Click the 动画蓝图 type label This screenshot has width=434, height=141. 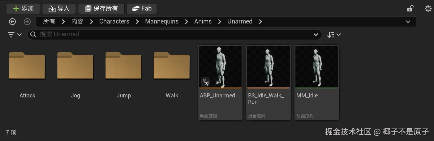[208, 116]
